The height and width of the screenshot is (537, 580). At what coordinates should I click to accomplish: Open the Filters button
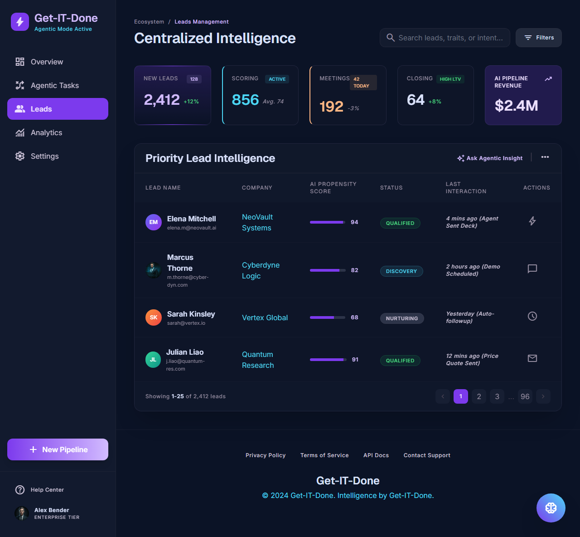click(539, 38)
